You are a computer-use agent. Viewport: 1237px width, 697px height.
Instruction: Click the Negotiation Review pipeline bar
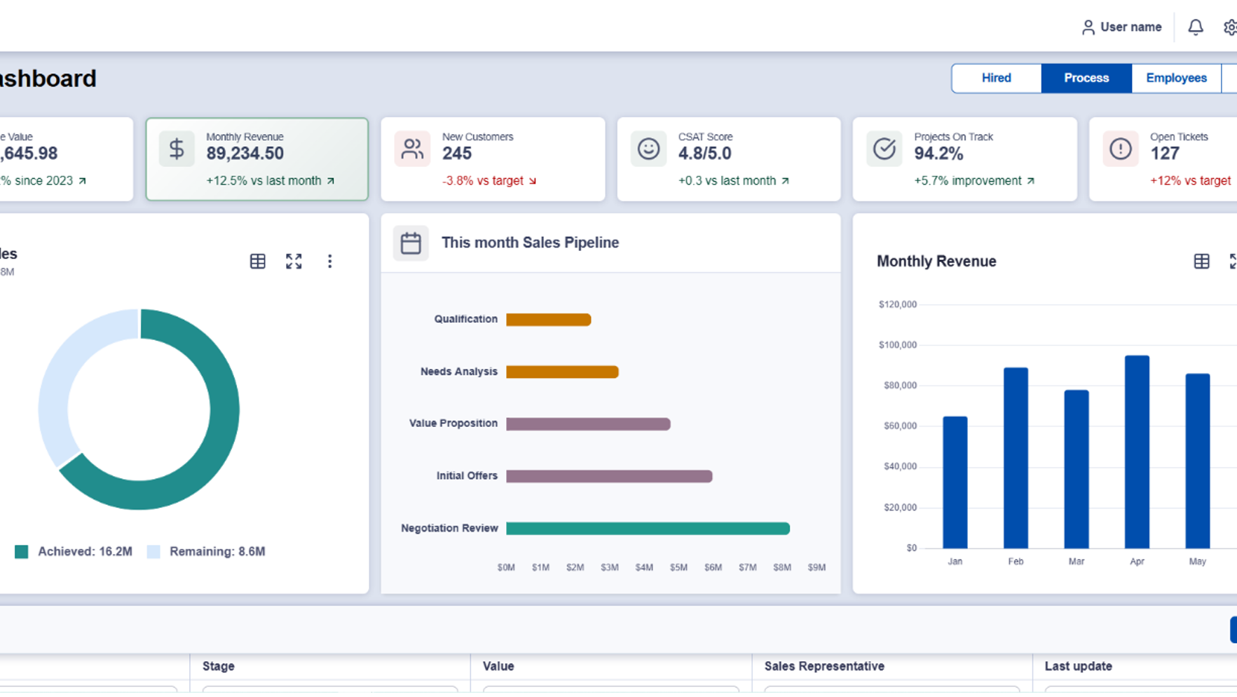coord(648,529)
